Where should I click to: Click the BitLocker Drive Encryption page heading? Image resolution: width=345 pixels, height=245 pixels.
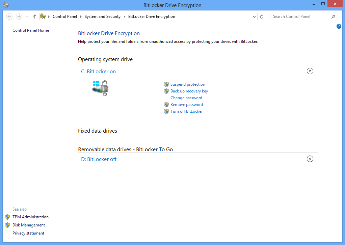click(109, 33)
